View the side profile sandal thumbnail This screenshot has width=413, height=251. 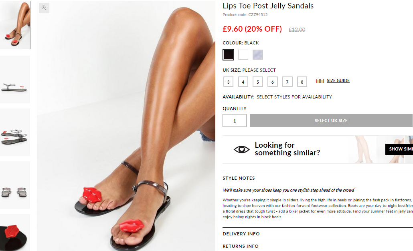[15, 79]
